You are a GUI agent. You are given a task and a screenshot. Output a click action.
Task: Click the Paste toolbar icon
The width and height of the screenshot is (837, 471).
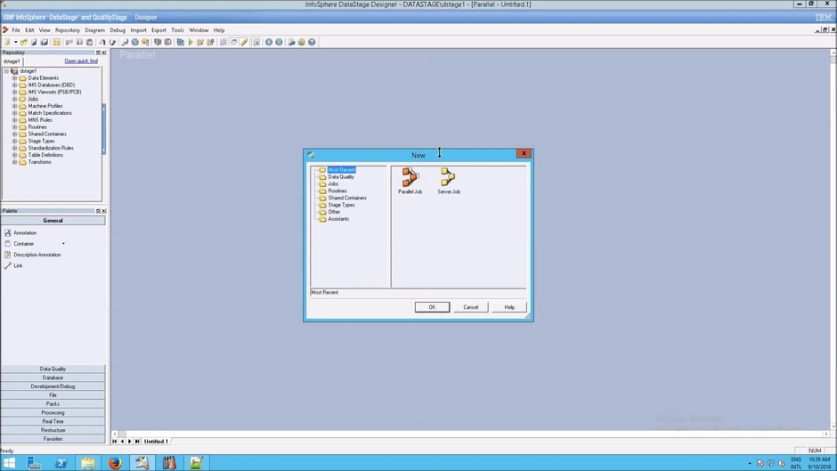point(89,42)
